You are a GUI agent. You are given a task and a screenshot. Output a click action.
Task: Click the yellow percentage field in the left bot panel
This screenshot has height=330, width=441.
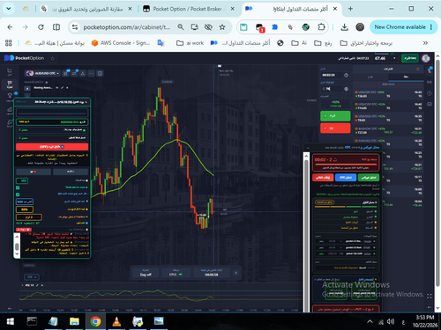(x=25, y=209)
